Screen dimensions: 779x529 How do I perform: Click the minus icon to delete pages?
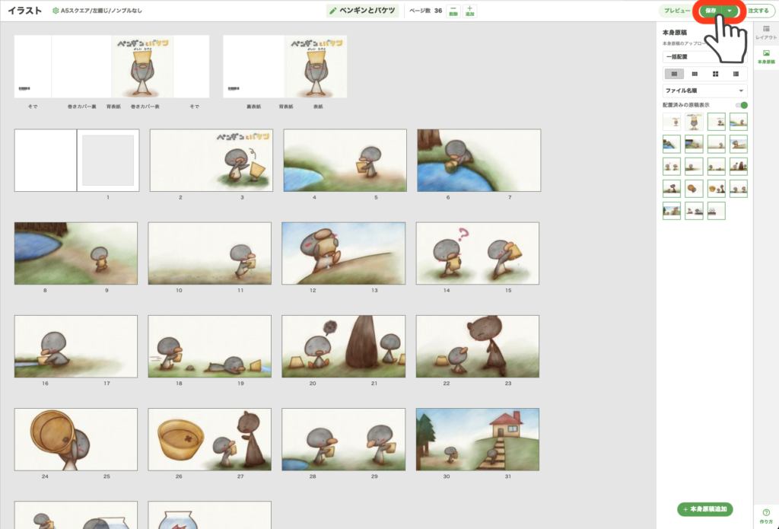pyautogui.click(x=453, y=11)
